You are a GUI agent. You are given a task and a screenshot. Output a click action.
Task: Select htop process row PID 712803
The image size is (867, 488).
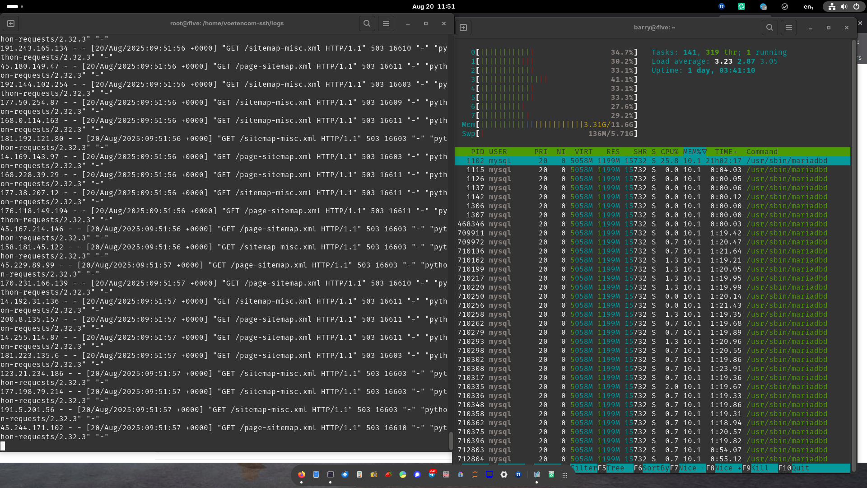[653, 450]
